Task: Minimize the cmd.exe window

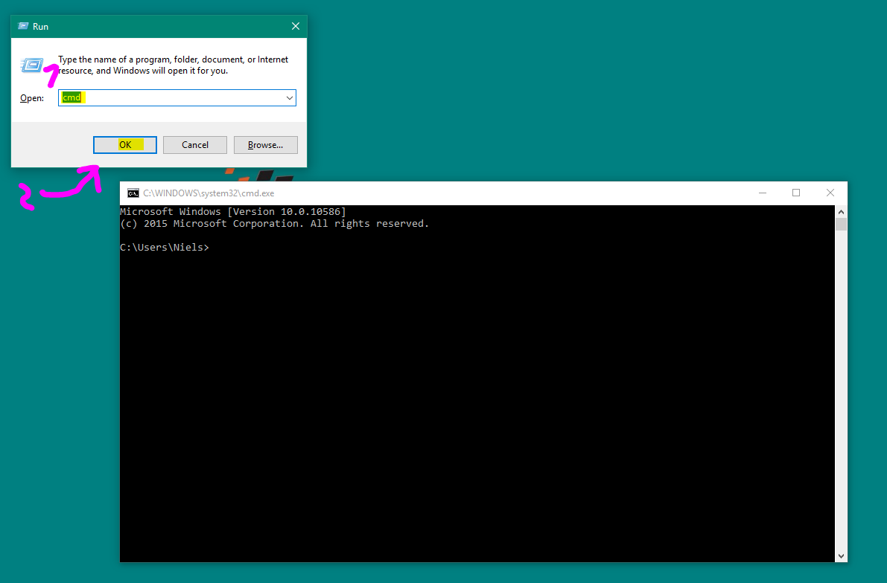Action: (x=763, y=193)
